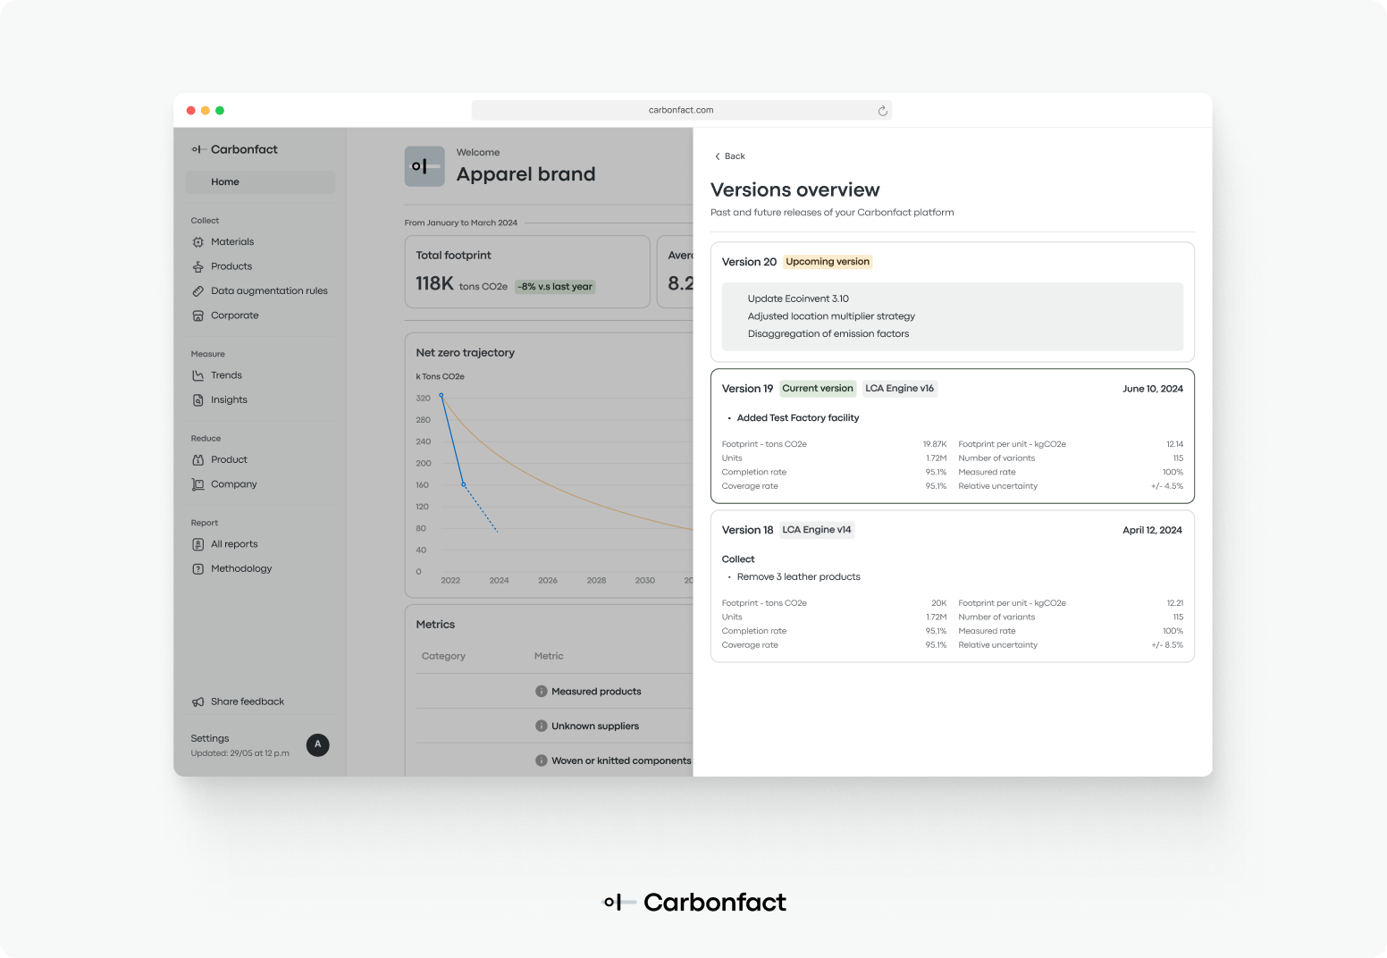The width and height of the screenshot is (1387, 958).
Task: Click the Materials icon in sidebar
Action: [x=198, y=242]
